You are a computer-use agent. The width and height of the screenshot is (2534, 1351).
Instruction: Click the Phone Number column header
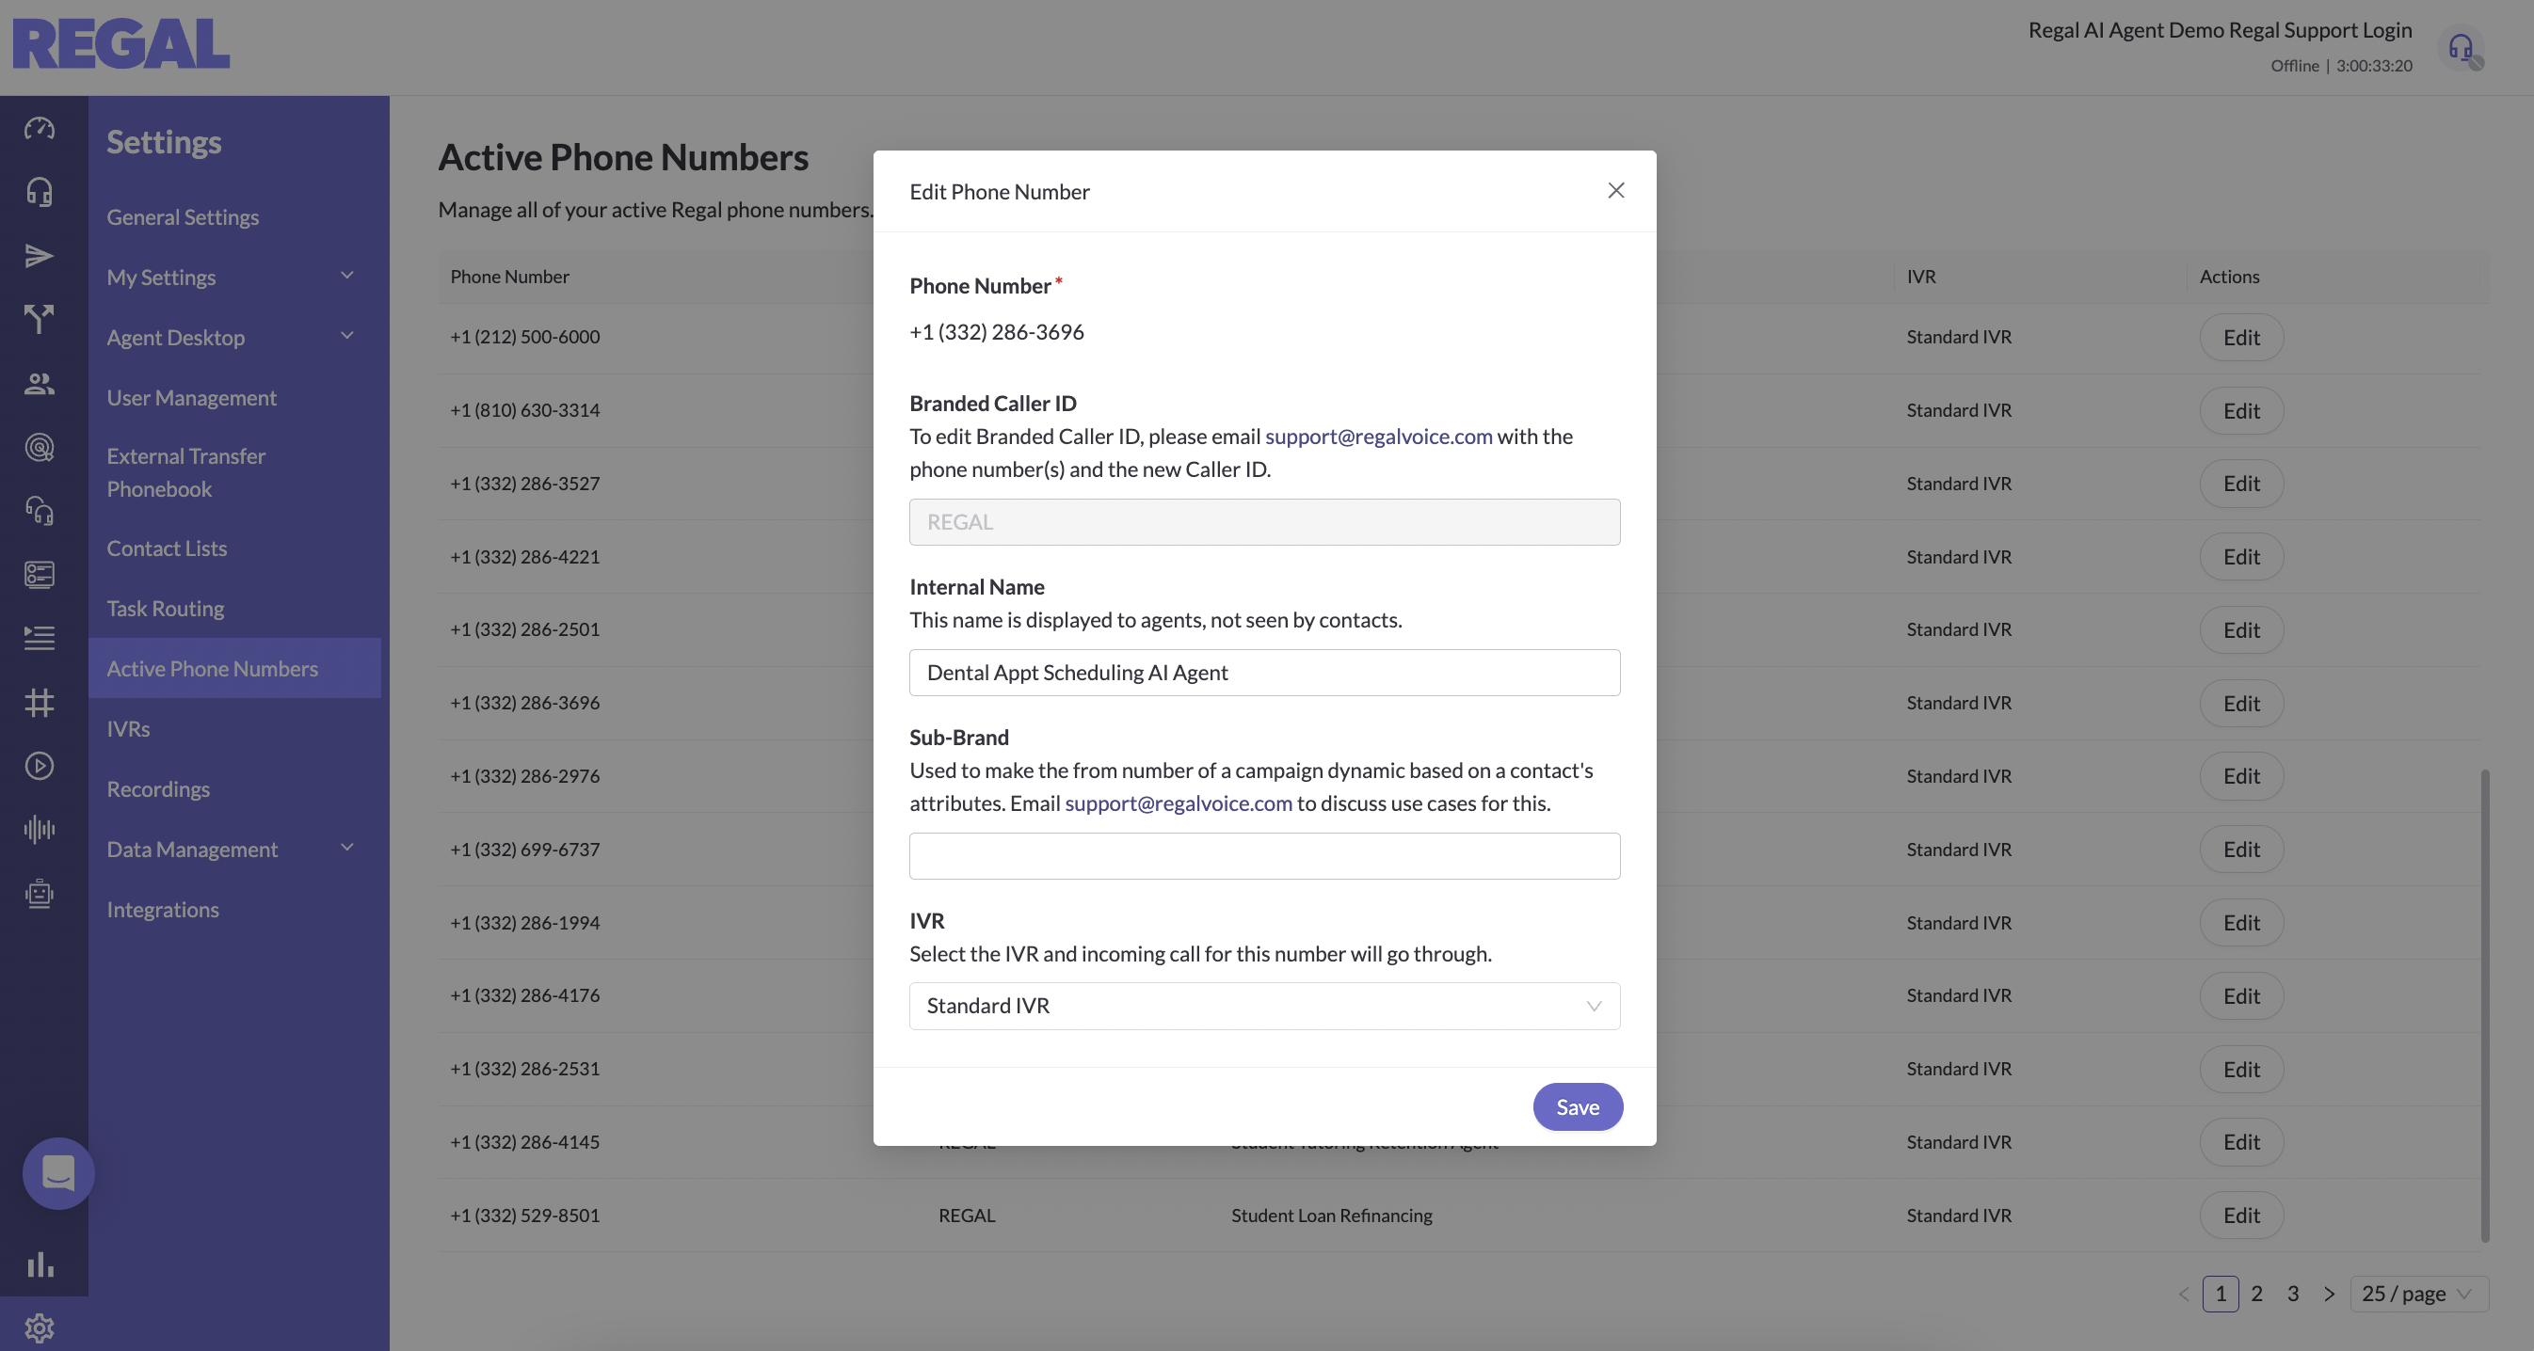click(509, 277)
